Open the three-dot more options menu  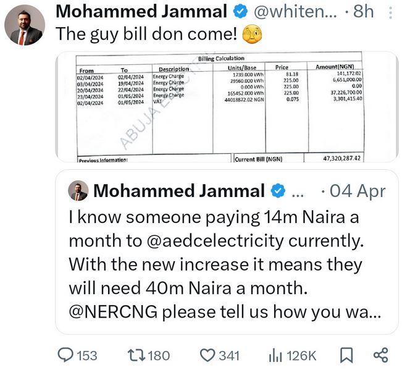tap(389, 11)
